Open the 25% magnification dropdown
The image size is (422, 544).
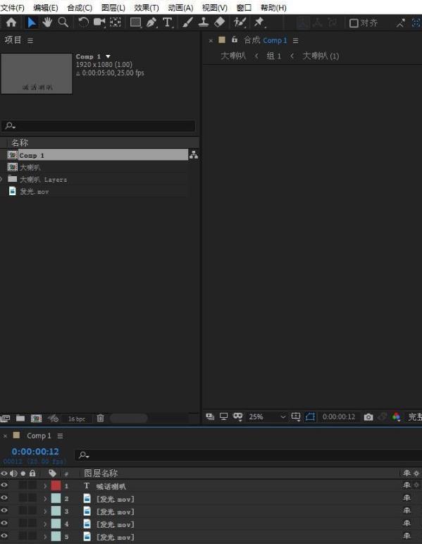(x=267, y=416)
